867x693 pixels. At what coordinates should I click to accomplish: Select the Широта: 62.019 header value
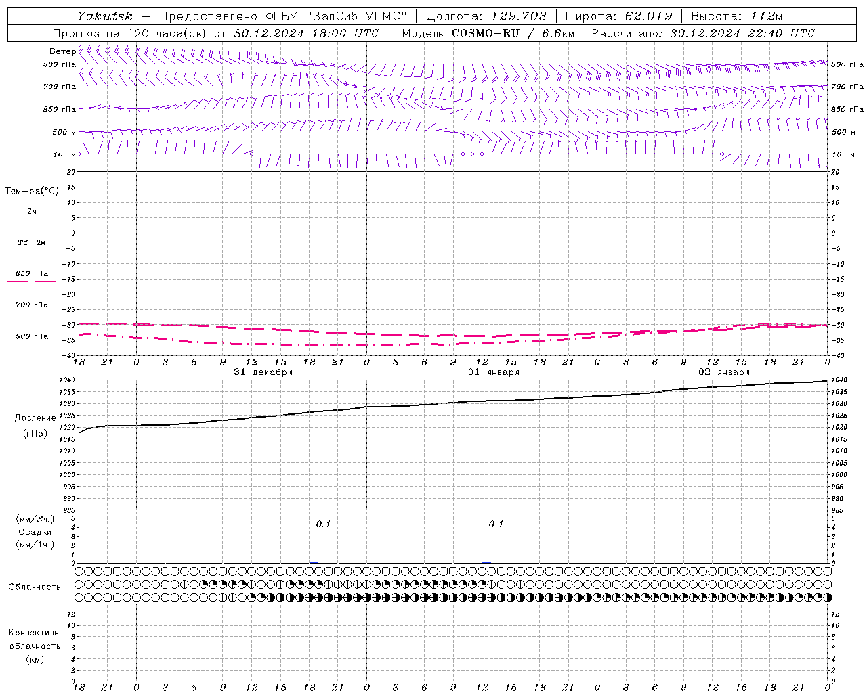tap(619, 16)
